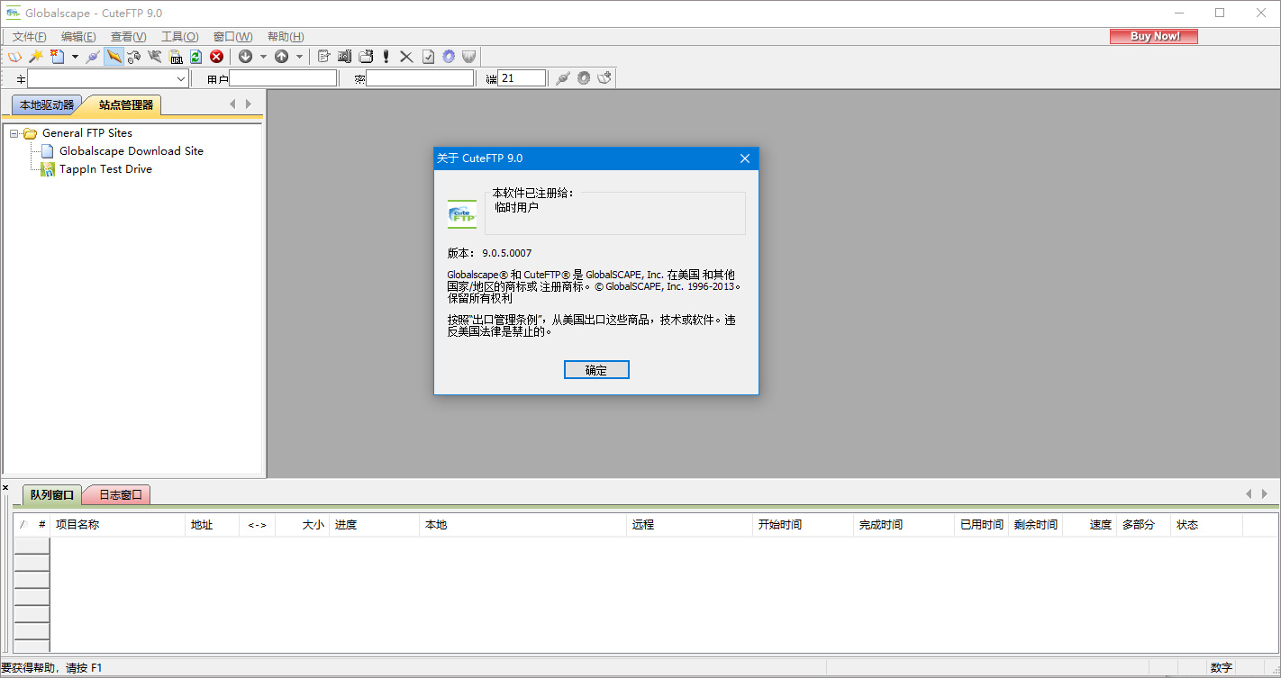
Task: Select TappIn Test Drive site entry
Action: point(105,169)
